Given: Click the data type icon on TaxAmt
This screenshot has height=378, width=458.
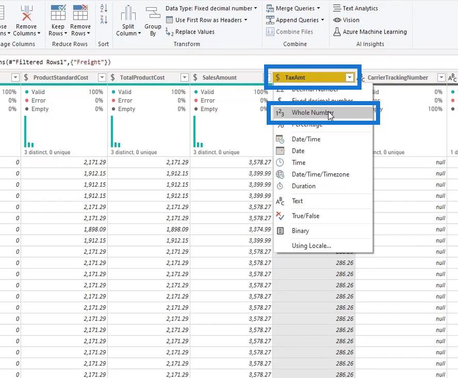Looking at the screenshot, I should click(278, 77).
